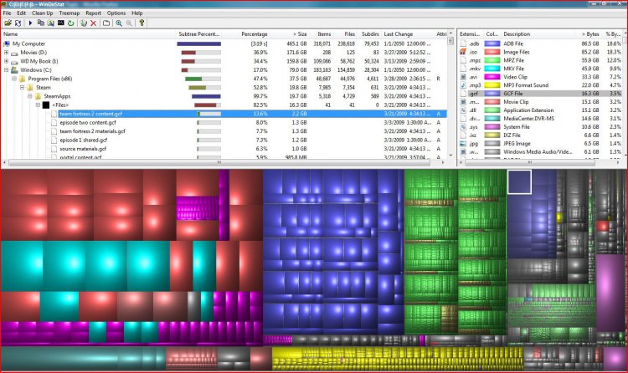
Task: Click the Zoom In magnifier icon
Action: tap(119, 23)
